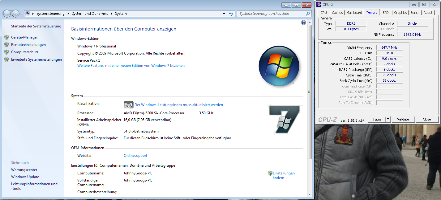Click the DRAM Frequency 647.7 MHz field
Viewport: 441px width, 200px height.
[389, 48]
